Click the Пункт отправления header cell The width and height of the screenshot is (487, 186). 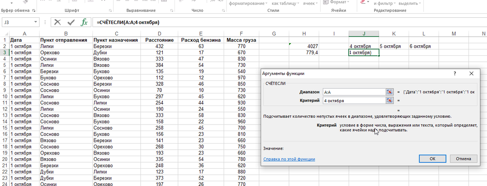[x=66, y=40]
